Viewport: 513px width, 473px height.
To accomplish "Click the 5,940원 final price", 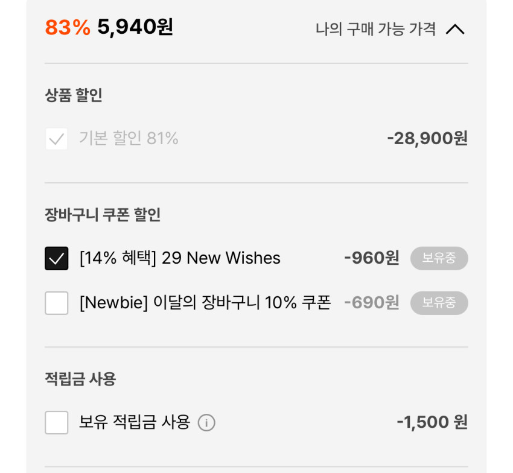I will point(135,28).
